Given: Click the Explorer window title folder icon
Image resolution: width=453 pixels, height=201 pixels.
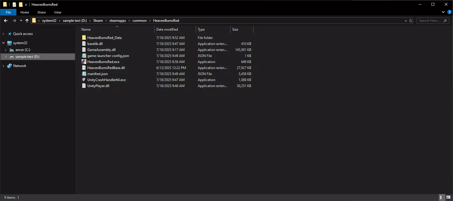Looking at the screenshot, I should point(5,4).
